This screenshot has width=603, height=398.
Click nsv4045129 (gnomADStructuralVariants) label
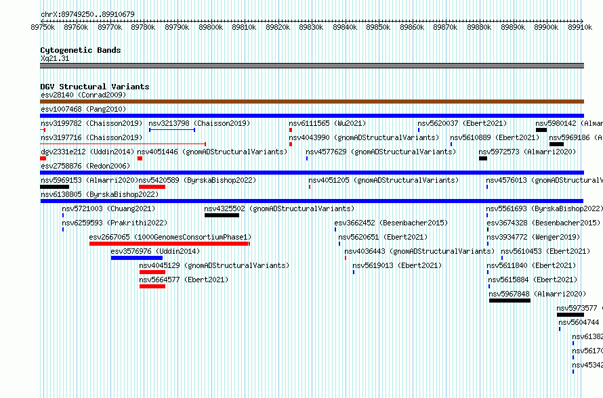tap(214, 265)
